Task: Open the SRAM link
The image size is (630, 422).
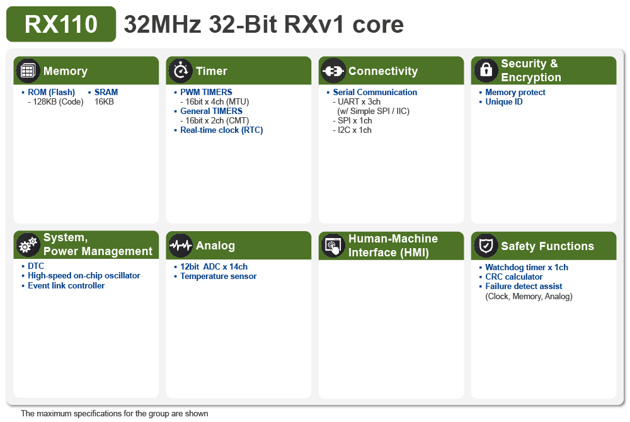Action: pyautogui.click(x=105, y=92)
